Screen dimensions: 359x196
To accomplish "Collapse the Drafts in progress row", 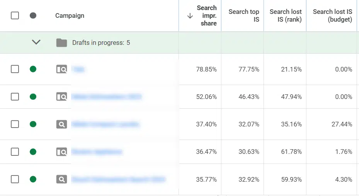I will 36,43.
